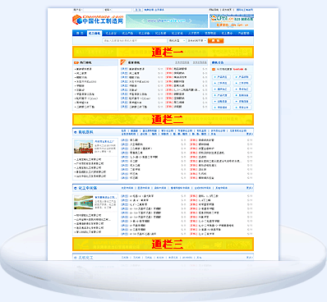Image resolution: width=327 pixels, height=302 pixels.
Task: Click the 中国化工制造网 site logo
Action: 98,20
